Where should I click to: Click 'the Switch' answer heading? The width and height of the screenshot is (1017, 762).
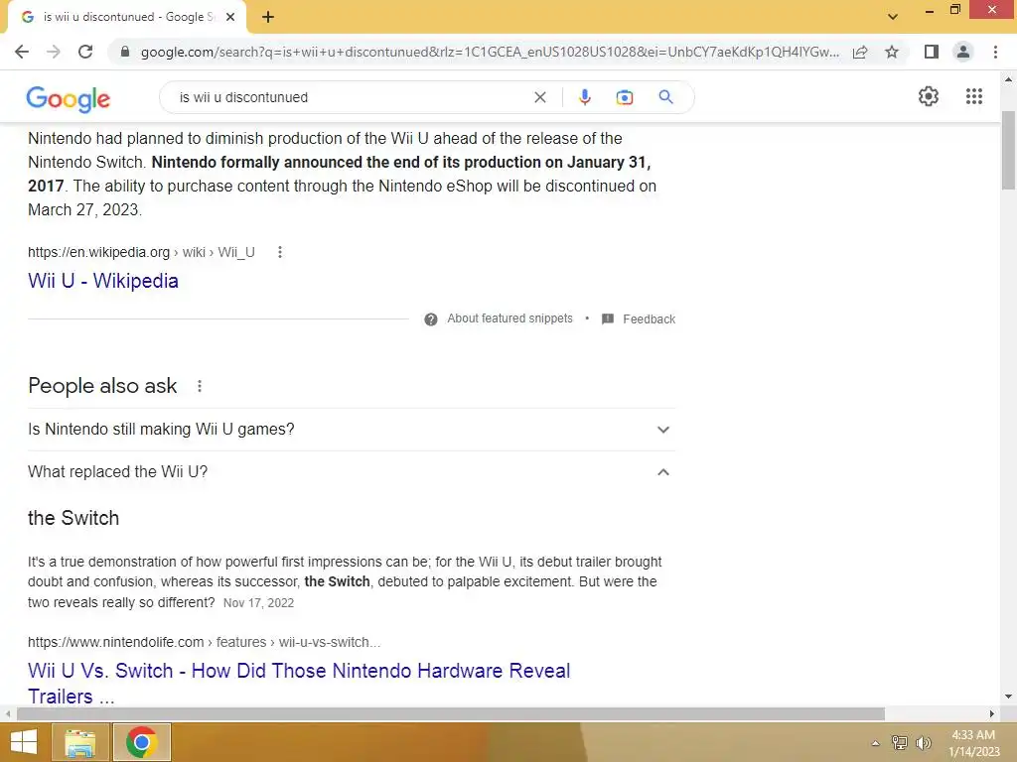click(x=73, y=518)
